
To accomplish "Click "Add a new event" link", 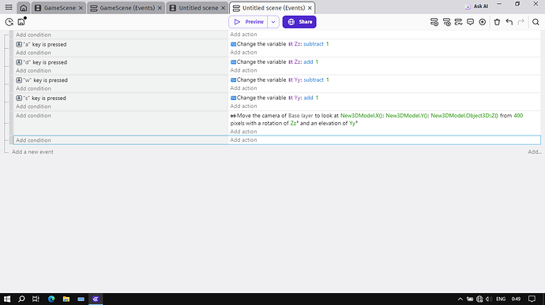I will [x=32, y=152].
